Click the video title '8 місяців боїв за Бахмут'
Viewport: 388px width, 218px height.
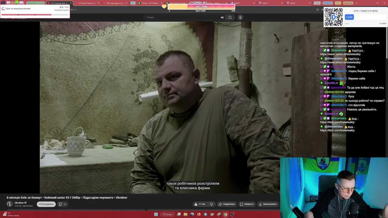coord(67,198)
